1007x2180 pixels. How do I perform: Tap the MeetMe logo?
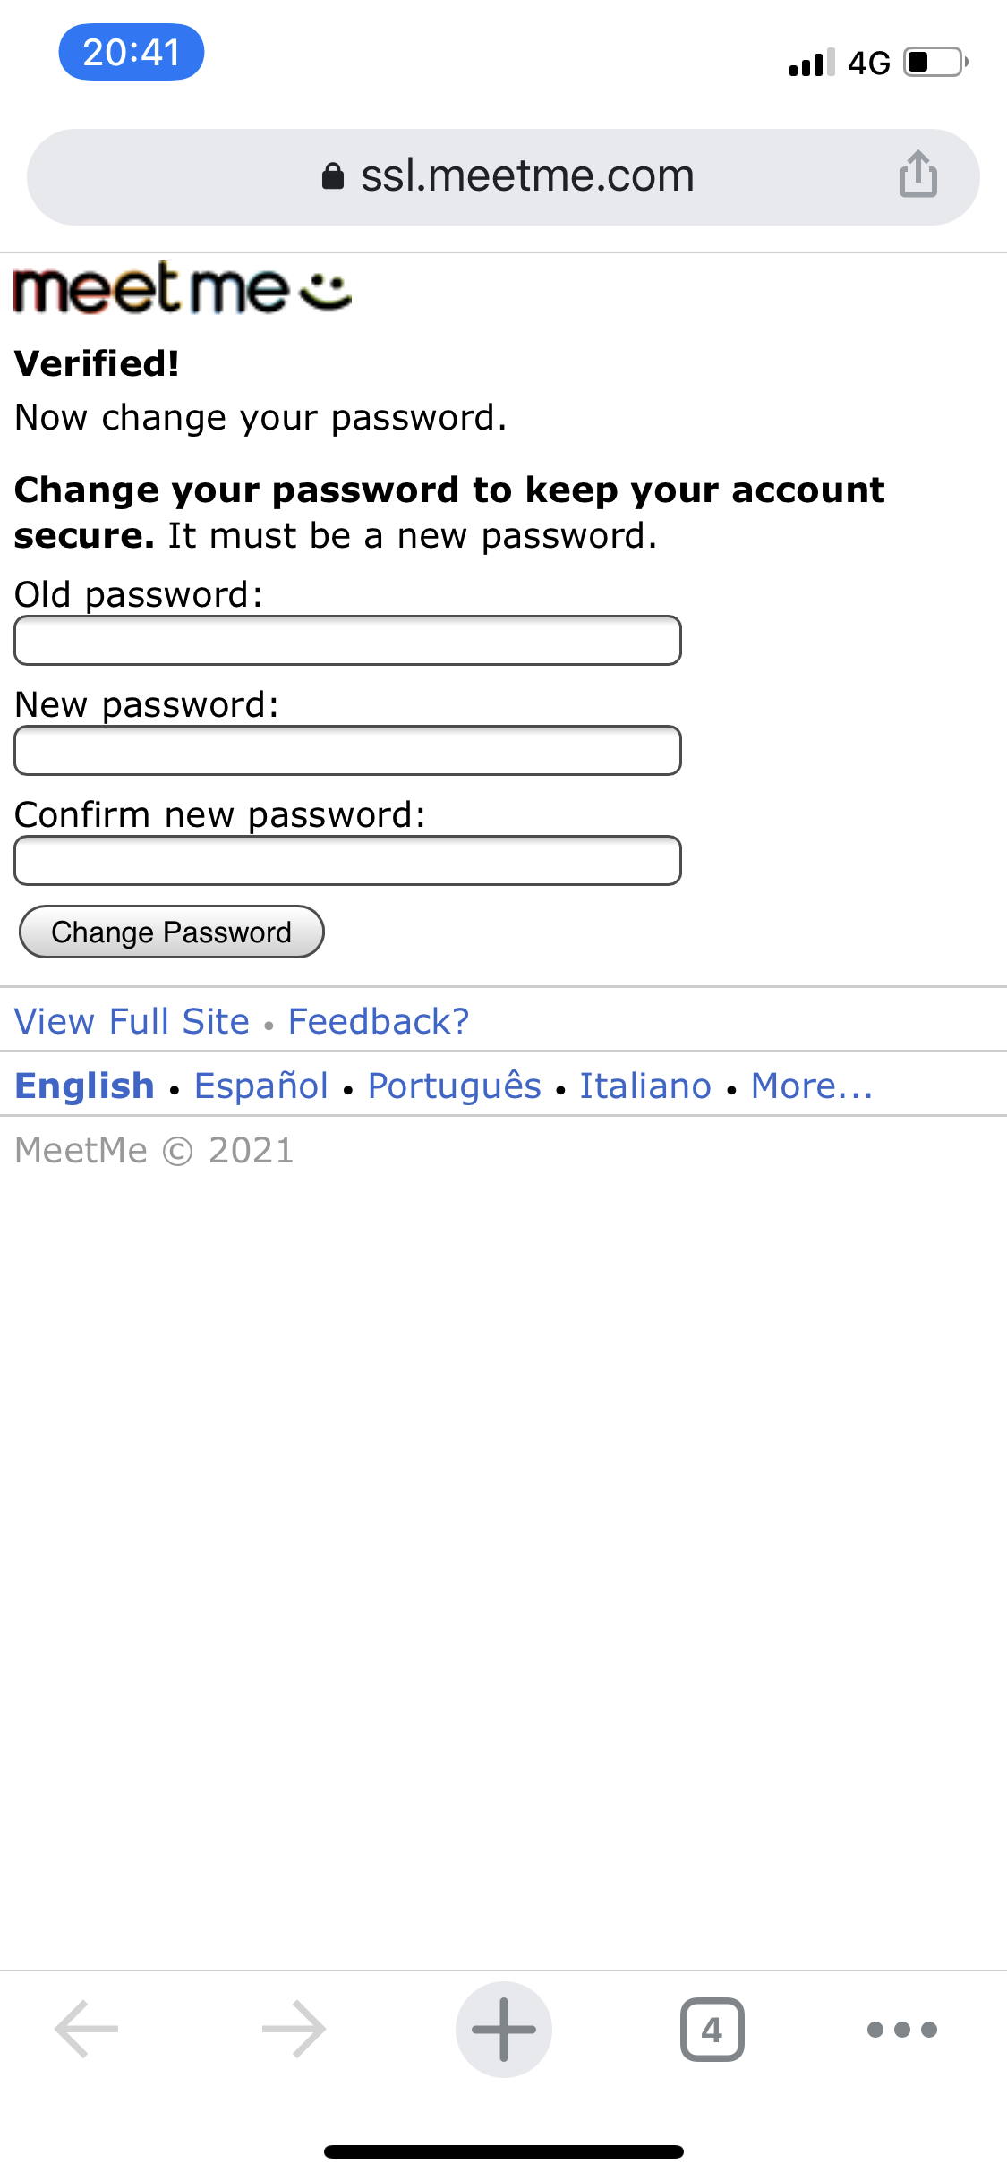tap(183, 289)
